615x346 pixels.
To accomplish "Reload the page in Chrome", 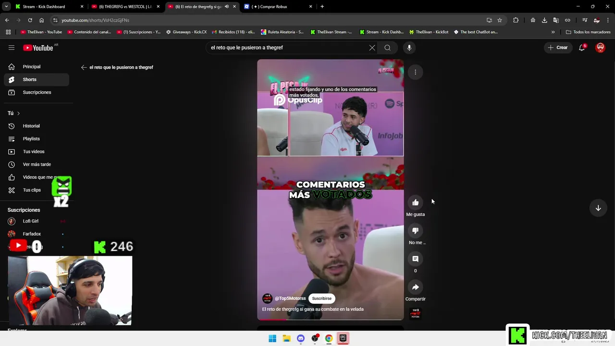I will [30, 20].
